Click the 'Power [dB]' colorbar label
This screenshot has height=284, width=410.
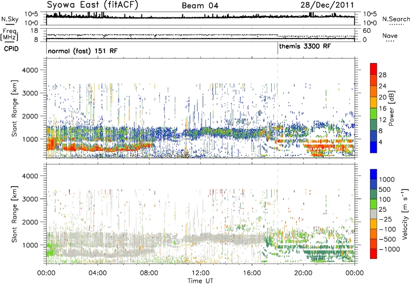pyautogui.click(x=391, y=108)
